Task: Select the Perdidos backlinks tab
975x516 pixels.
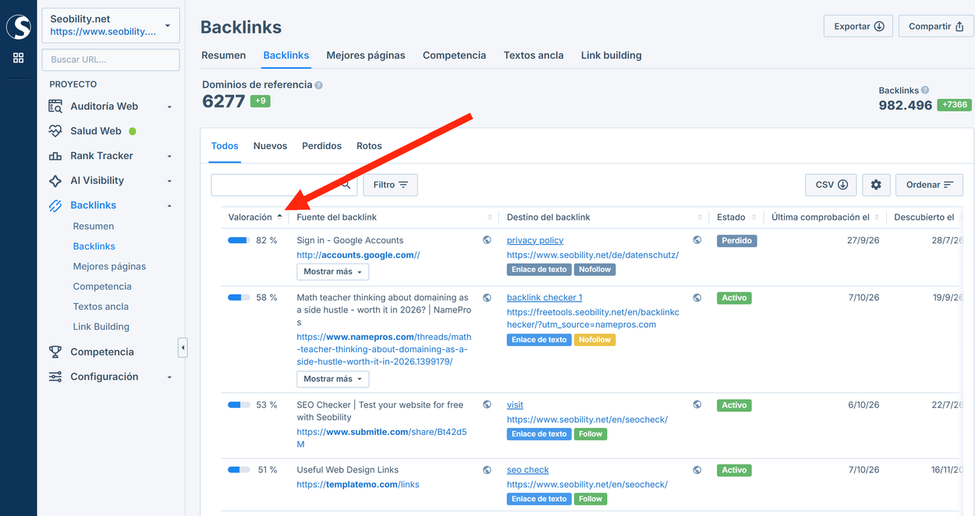Action: click(322, 146)
